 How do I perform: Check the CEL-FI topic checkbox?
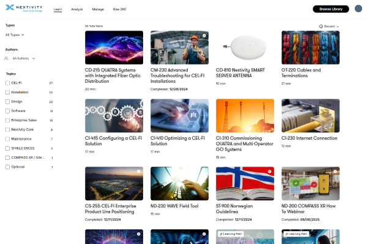[x=7, y=83]
